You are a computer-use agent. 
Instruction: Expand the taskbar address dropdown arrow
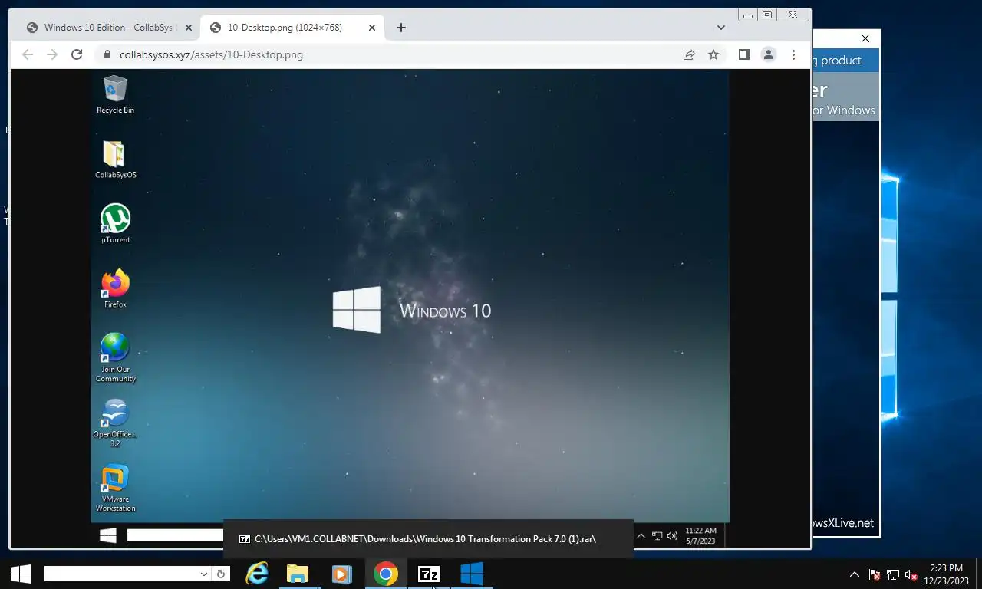(x=204, y=574)
